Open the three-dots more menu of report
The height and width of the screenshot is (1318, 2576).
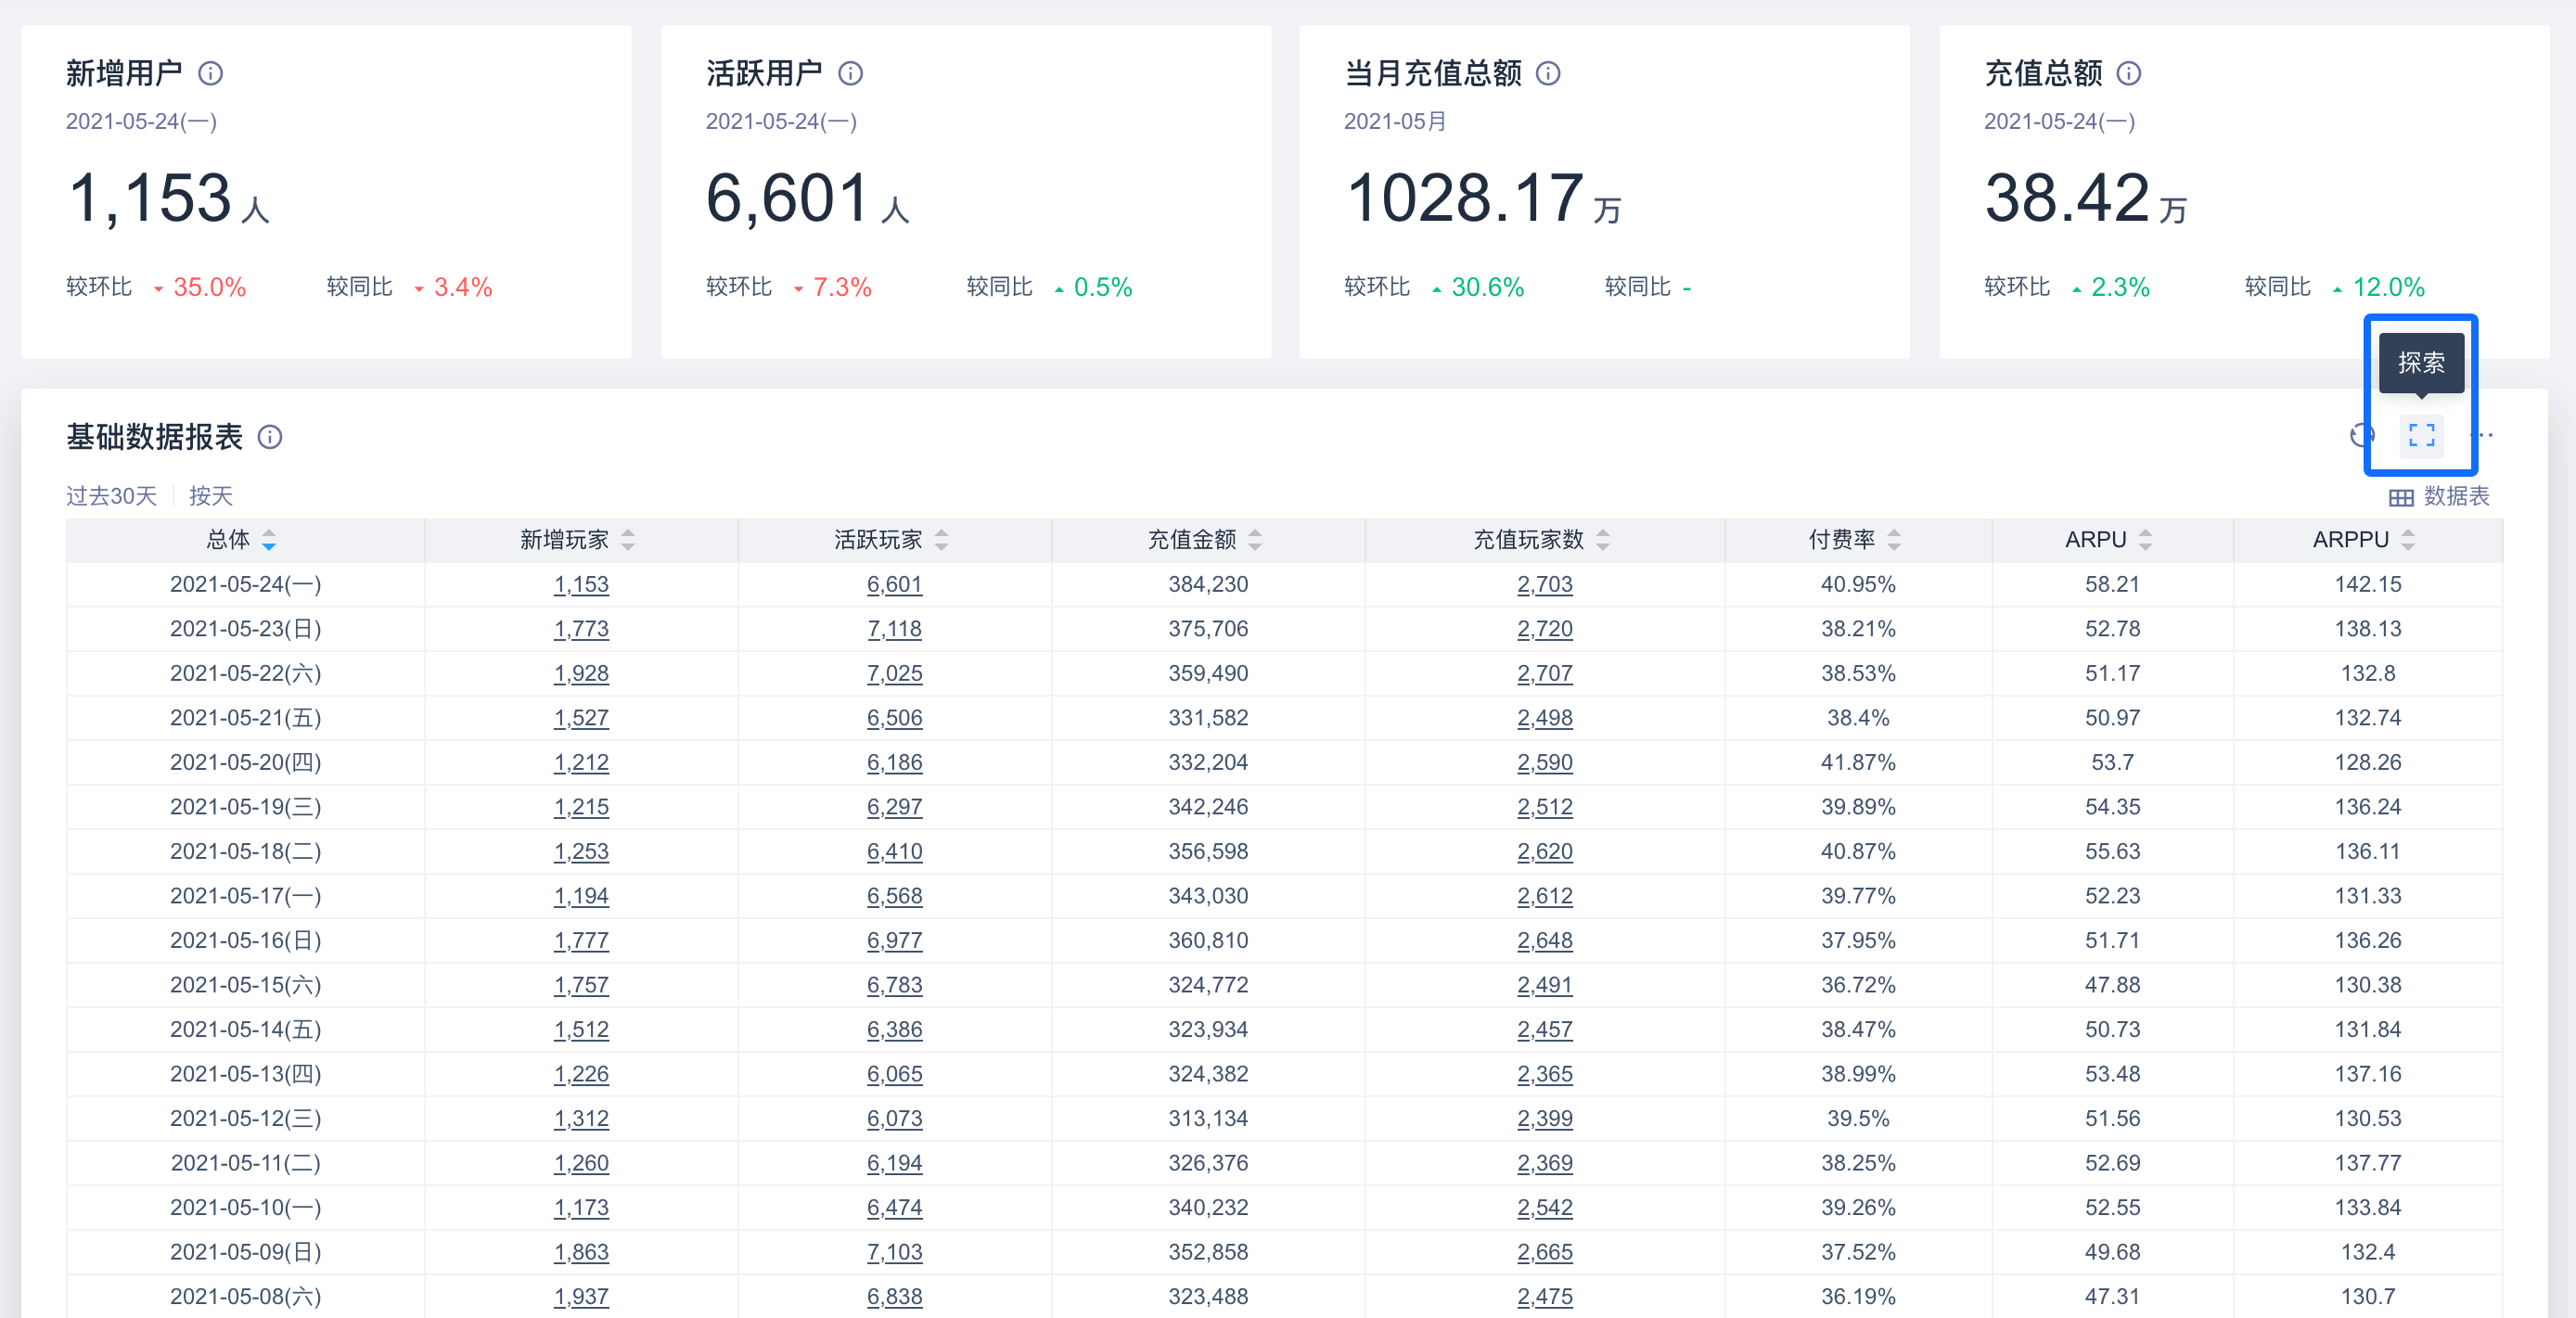[x=2482, y=435]
